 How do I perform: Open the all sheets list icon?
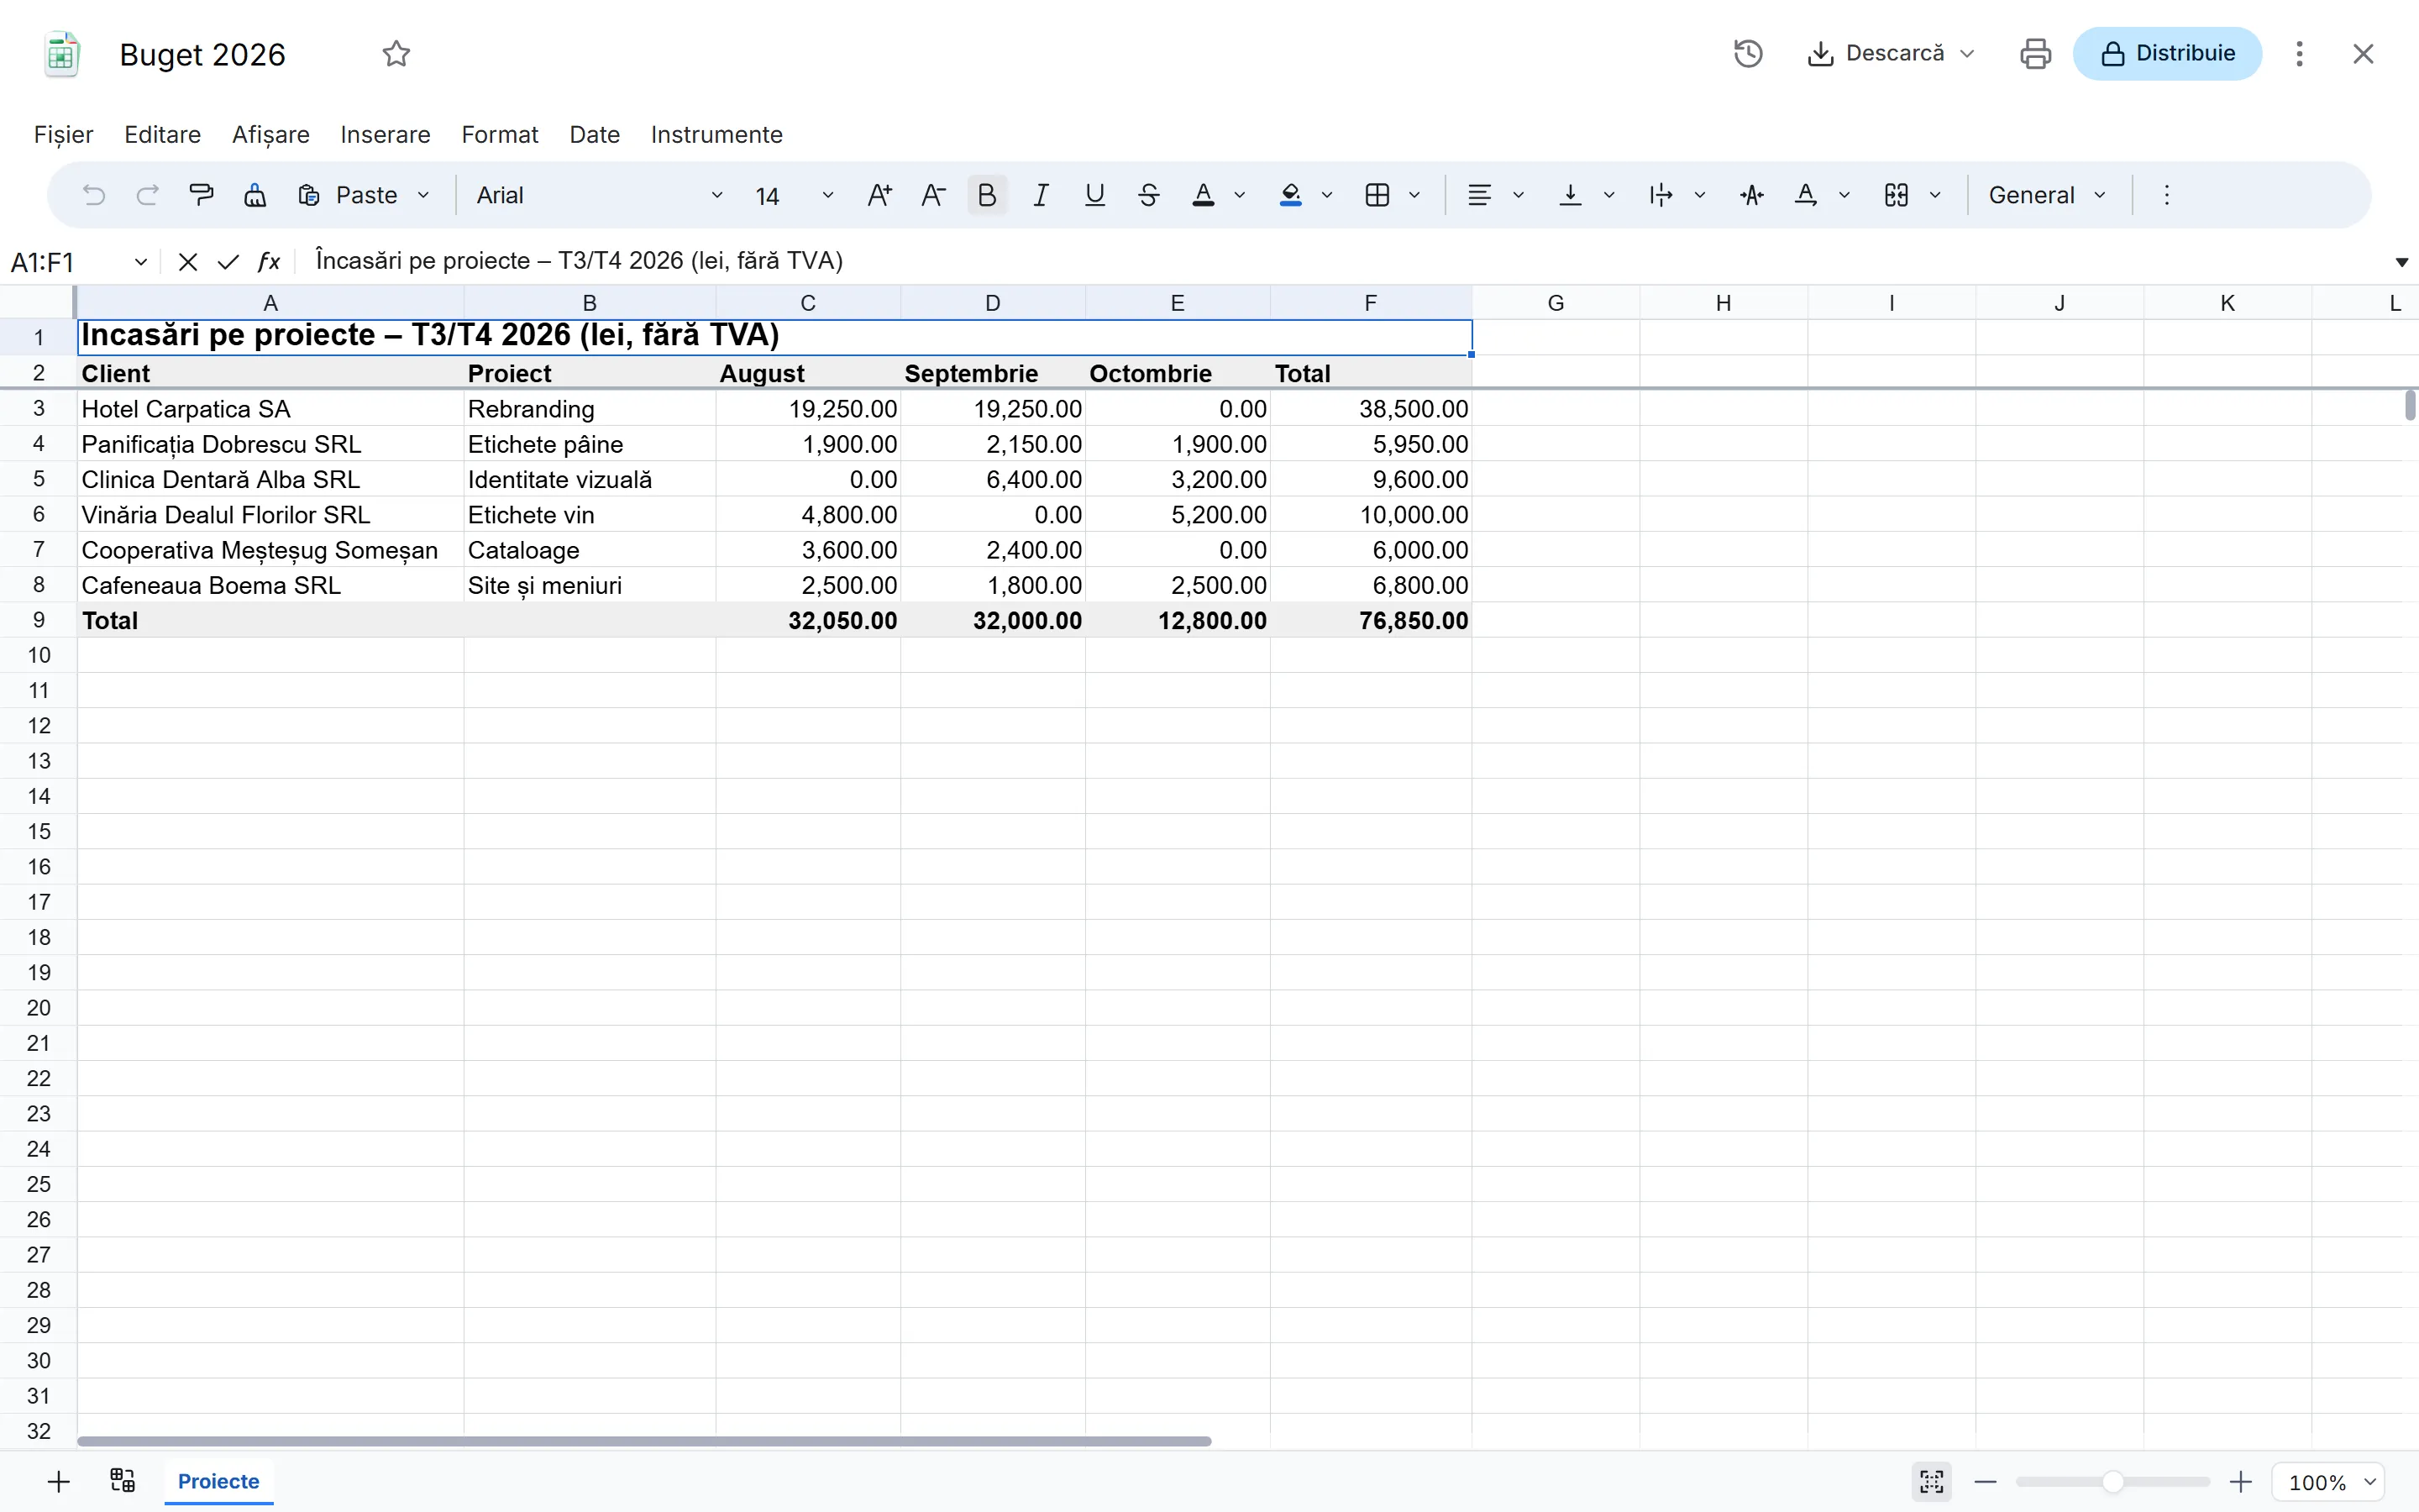pos(123,1481)
